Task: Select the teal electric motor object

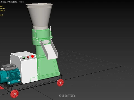Action: click(x=10, y=76)
